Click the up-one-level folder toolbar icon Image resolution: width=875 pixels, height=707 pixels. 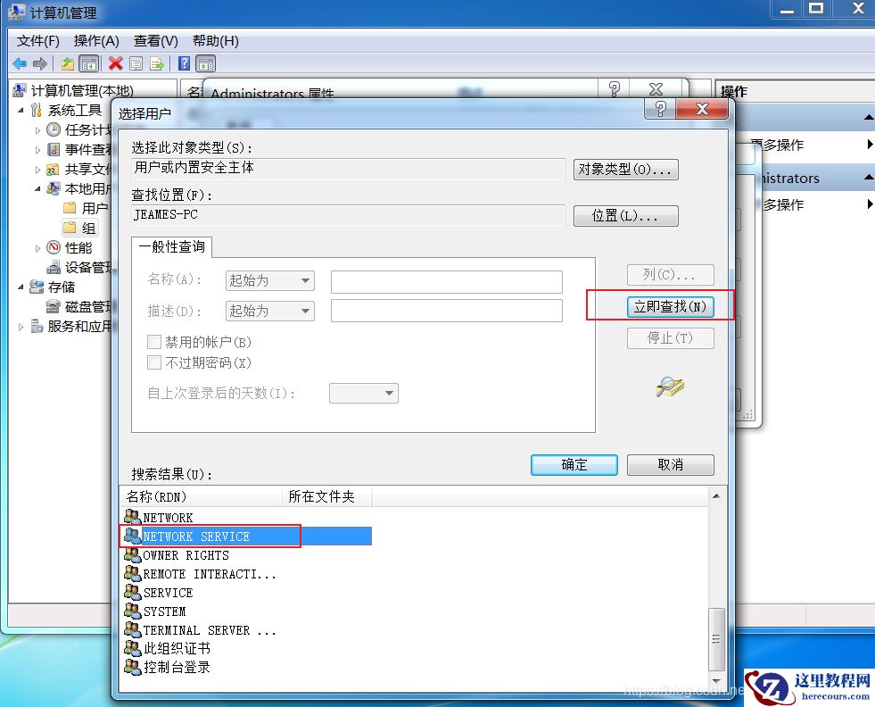(68, 63)
